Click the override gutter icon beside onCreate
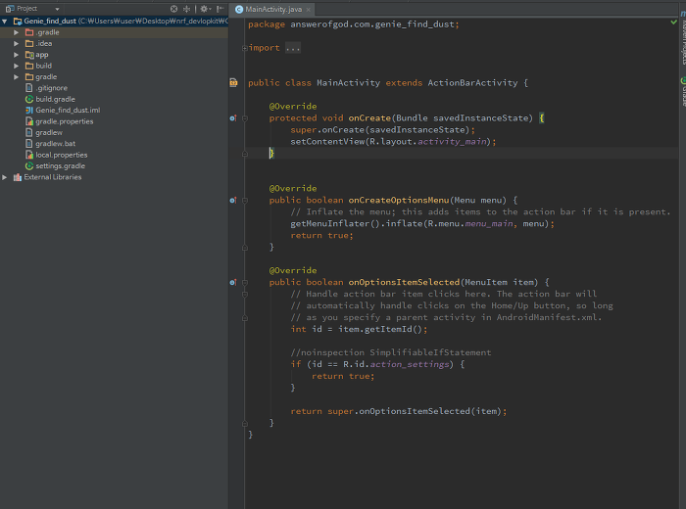 coord(233,117)
